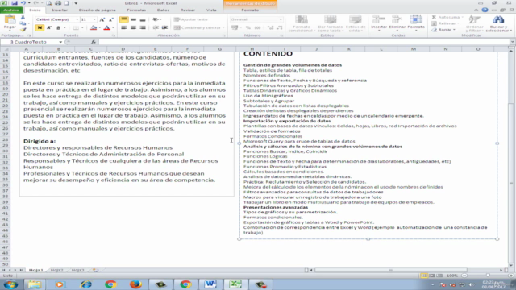Click the Quick print icon in quick access toolbar
Viewport: 516px width, 290px height.
click(58, 3)
